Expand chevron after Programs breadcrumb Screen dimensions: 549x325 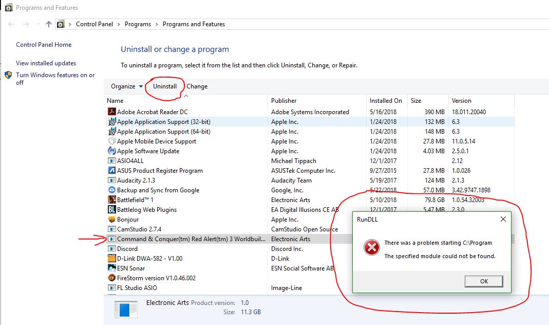click(x=157, y=24)
